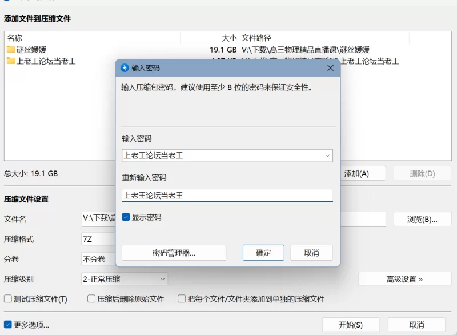Screen dimensions: 457x335
Task: Disable the 显示密码 checkbox
Action: [x=127, y=217]
